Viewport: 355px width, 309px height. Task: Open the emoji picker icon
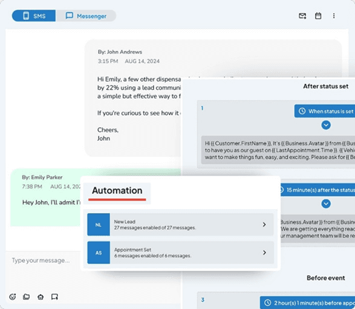13,296
